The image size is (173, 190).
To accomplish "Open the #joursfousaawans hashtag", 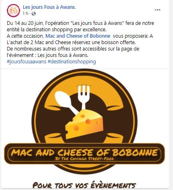I will (26, 62).
